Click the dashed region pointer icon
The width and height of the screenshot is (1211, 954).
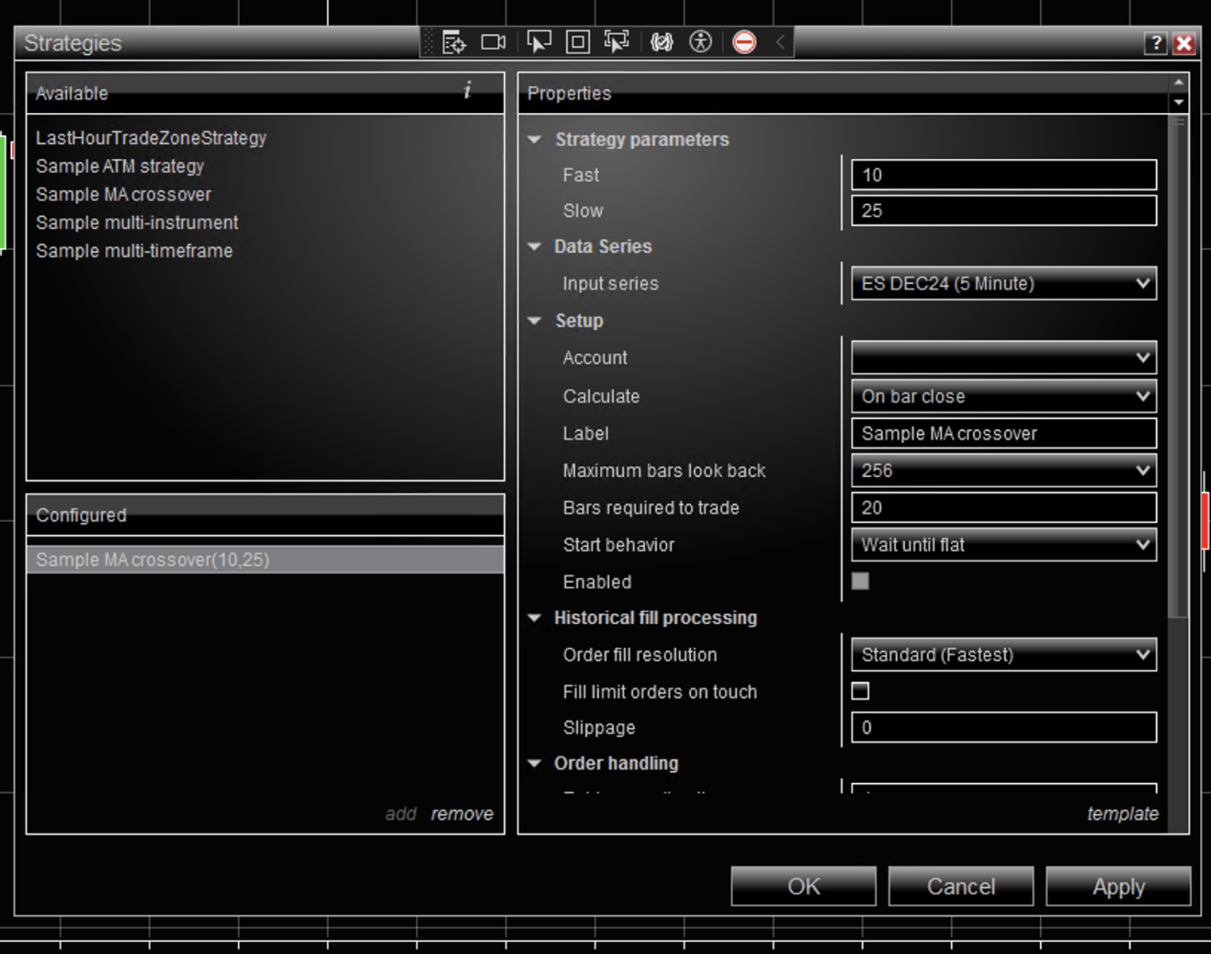[616, 42]
